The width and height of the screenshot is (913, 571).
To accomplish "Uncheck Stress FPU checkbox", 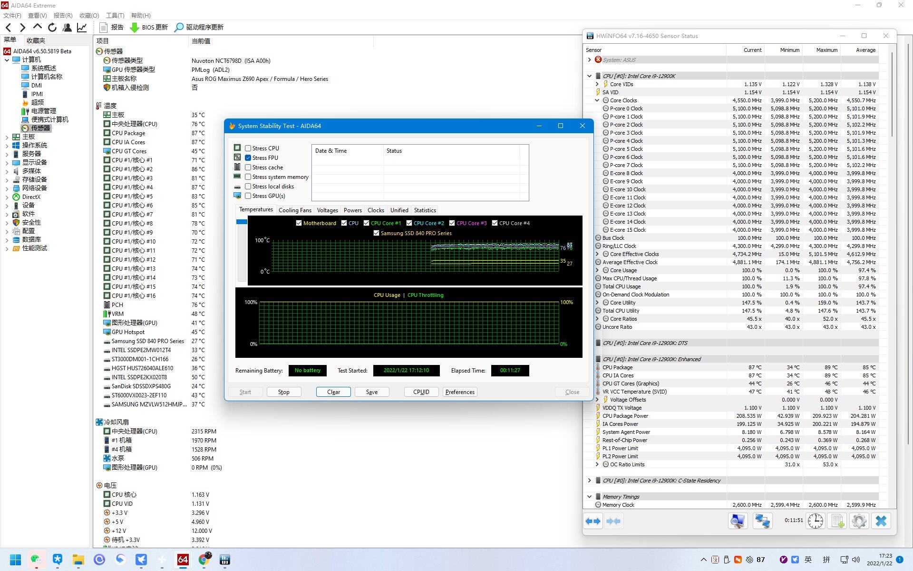I will pyautogui.click(x=248, y=158).
